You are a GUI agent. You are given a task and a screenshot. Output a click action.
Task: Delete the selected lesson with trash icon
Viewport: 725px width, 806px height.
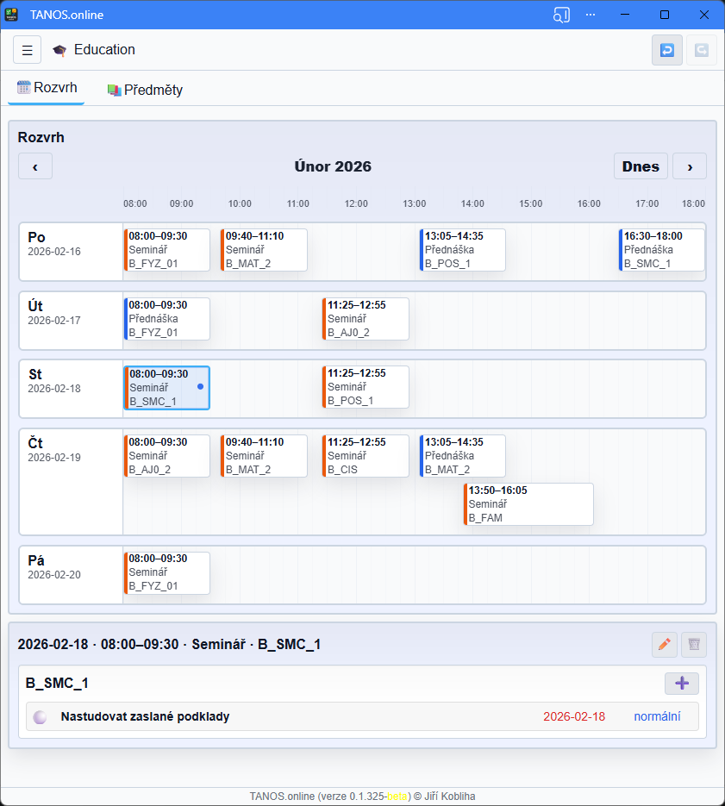point(694,644)
